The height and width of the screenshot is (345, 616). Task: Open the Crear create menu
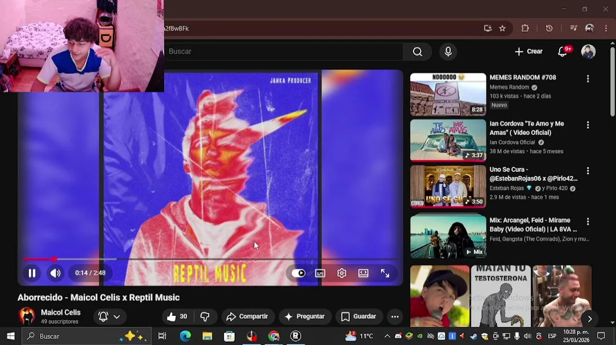tap(528, 51)
